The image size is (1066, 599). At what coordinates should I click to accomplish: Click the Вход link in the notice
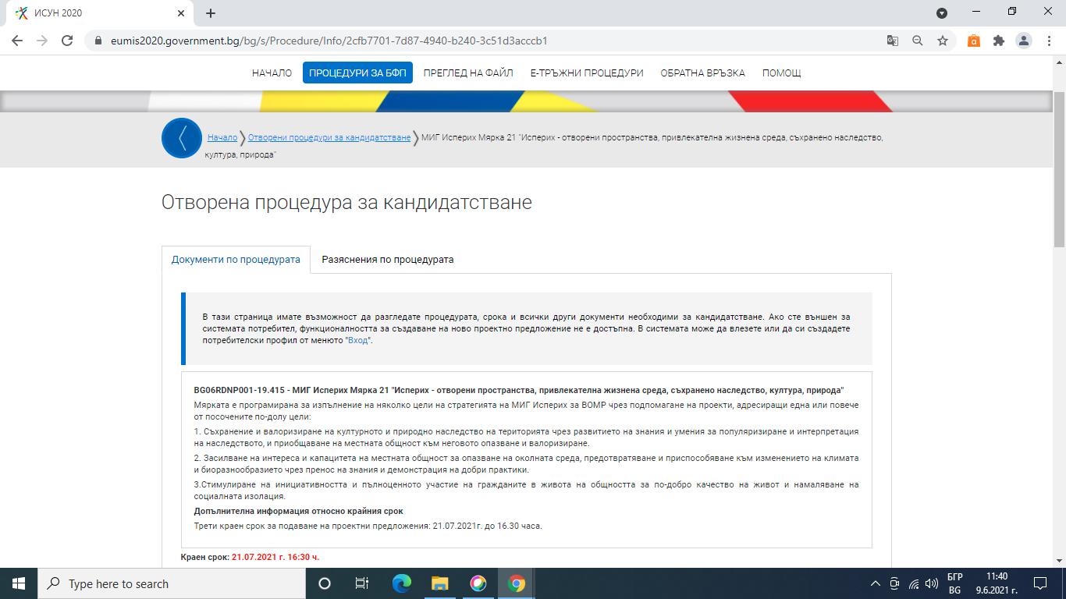tap(359, 341)
